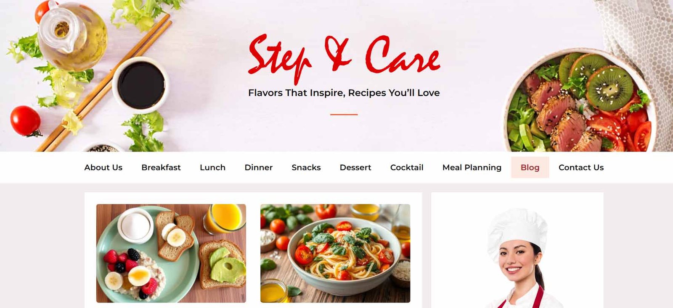
Task: Click the Step & Care logo
Action: [344, 57]
